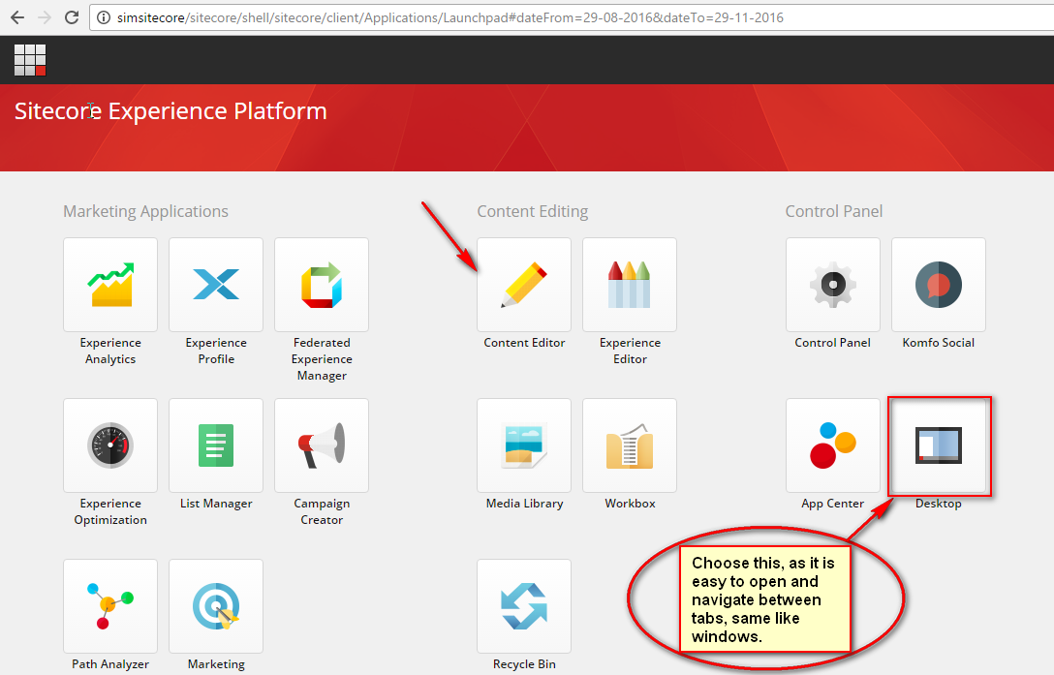Open the Control Panel gear icon

833,285
